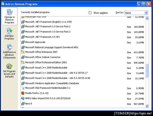
Task: Select Visual C++ 2008 Redistributable x86 9.0.30729.17
Action: 56,73
